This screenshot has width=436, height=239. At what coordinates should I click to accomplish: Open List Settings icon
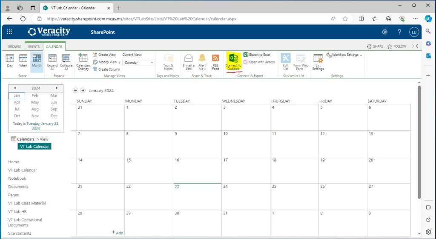coord(318,58)
